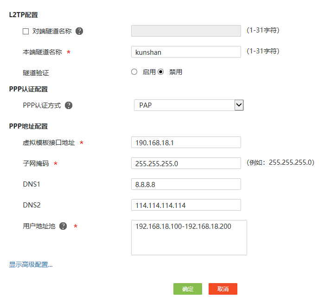Enable the 对端隧道名称 checkbox

pyautogui.click(x=26, y=31)
